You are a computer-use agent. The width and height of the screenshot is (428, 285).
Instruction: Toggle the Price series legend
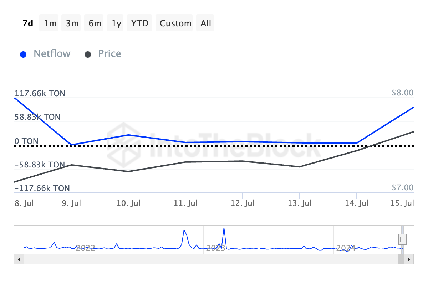click(109, 54)
